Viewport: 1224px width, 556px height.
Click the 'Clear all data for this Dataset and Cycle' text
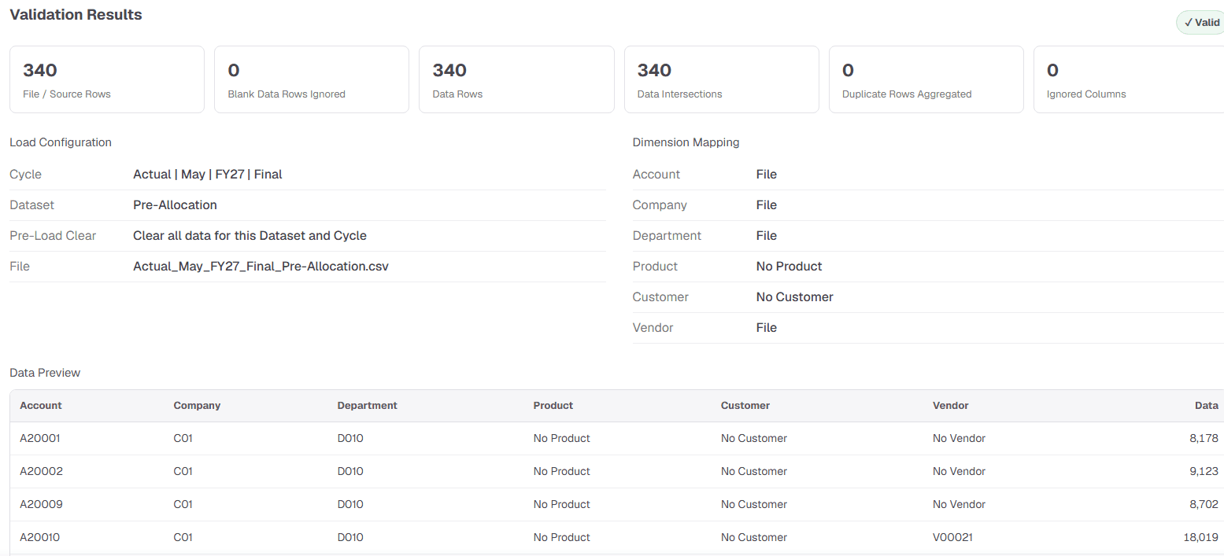[x=250, y=236]
